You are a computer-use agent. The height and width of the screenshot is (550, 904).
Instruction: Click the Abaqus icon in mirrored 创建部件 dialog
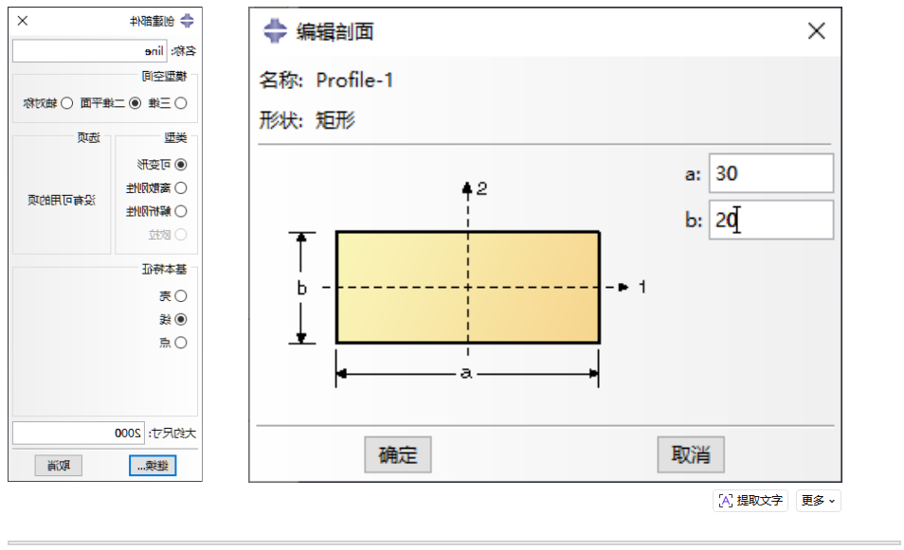187,22
